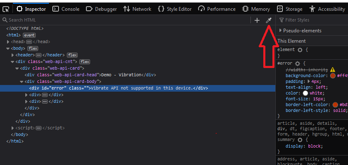Activate the element picker tool
This screenshot has height=165, width=348.
pos(6,9)
